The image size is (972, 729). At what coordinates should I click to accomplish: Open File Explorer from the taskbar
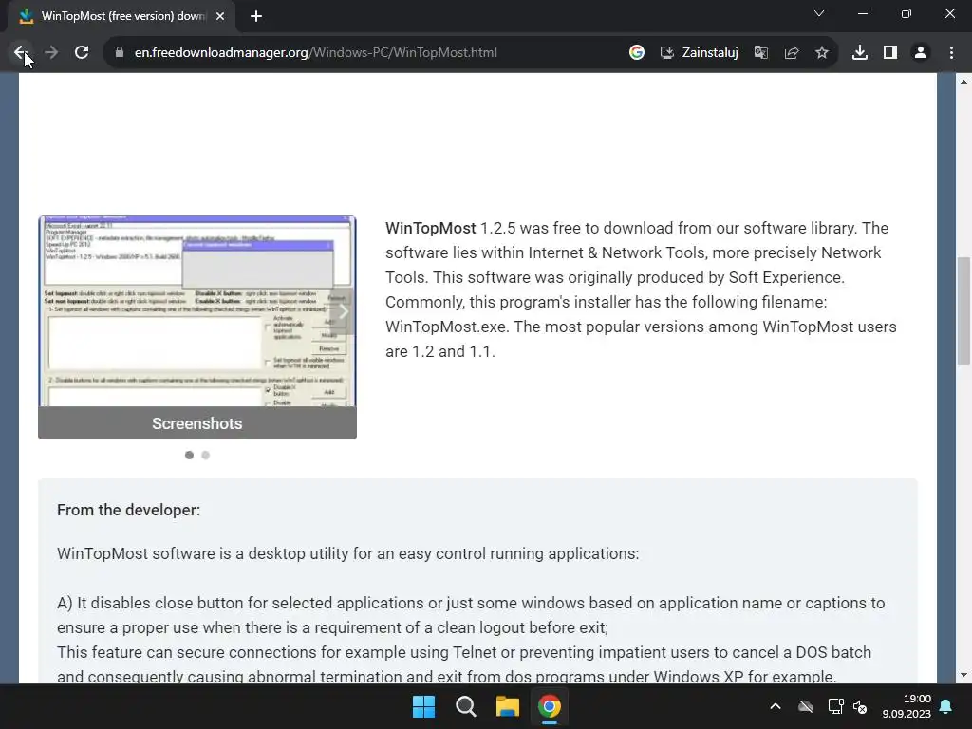[x=508, y=706]
